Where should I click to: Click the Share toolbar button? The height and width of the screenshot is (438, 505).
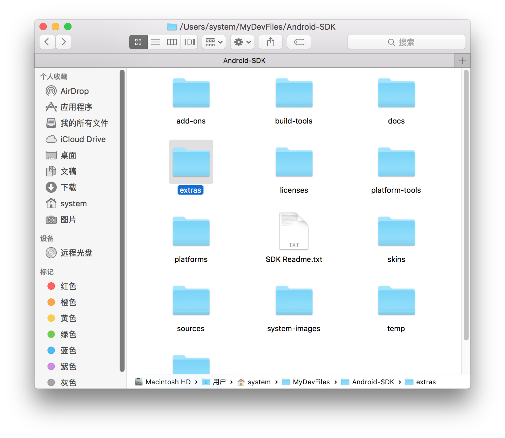271,42
